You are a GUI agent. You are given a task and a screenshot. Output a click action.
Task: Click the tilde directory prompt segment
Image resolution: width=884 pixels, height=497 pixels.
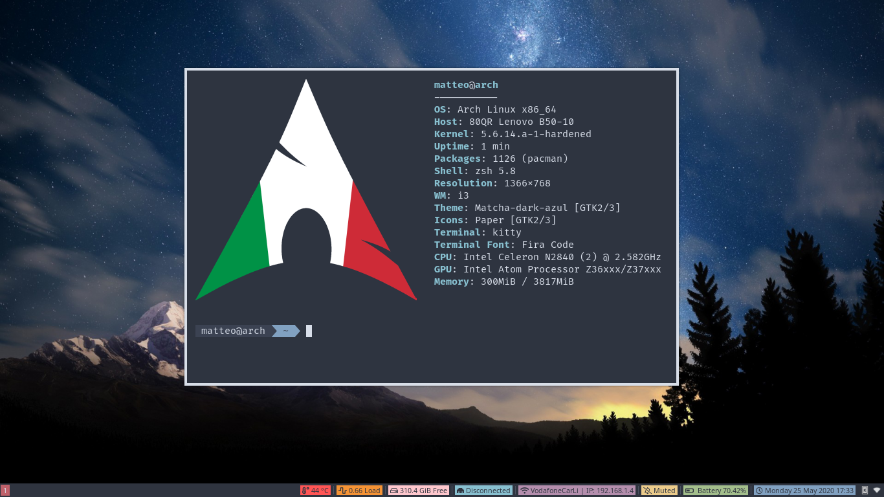(285, 331)
